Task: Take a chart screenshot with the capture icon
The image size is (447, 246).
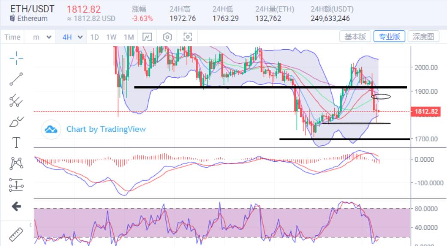Action: click(187, 37)
